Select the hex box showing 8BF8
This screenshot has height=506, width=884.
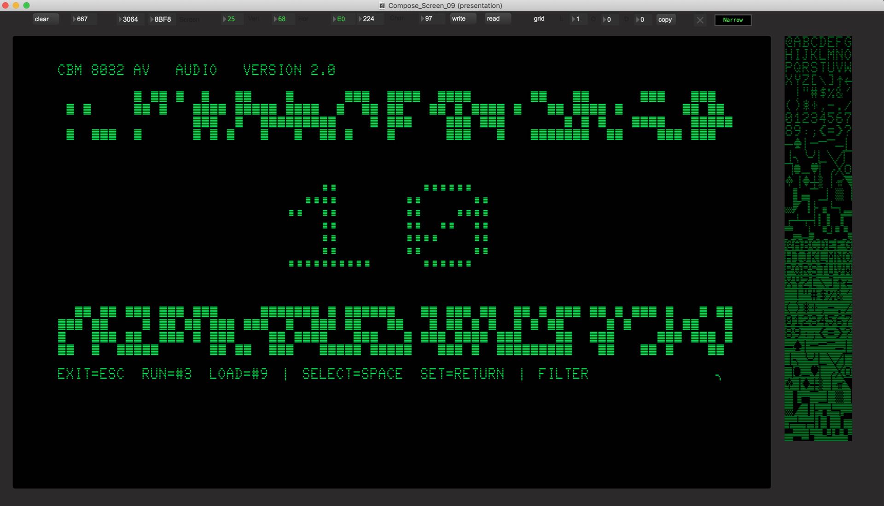coord(162,19)
